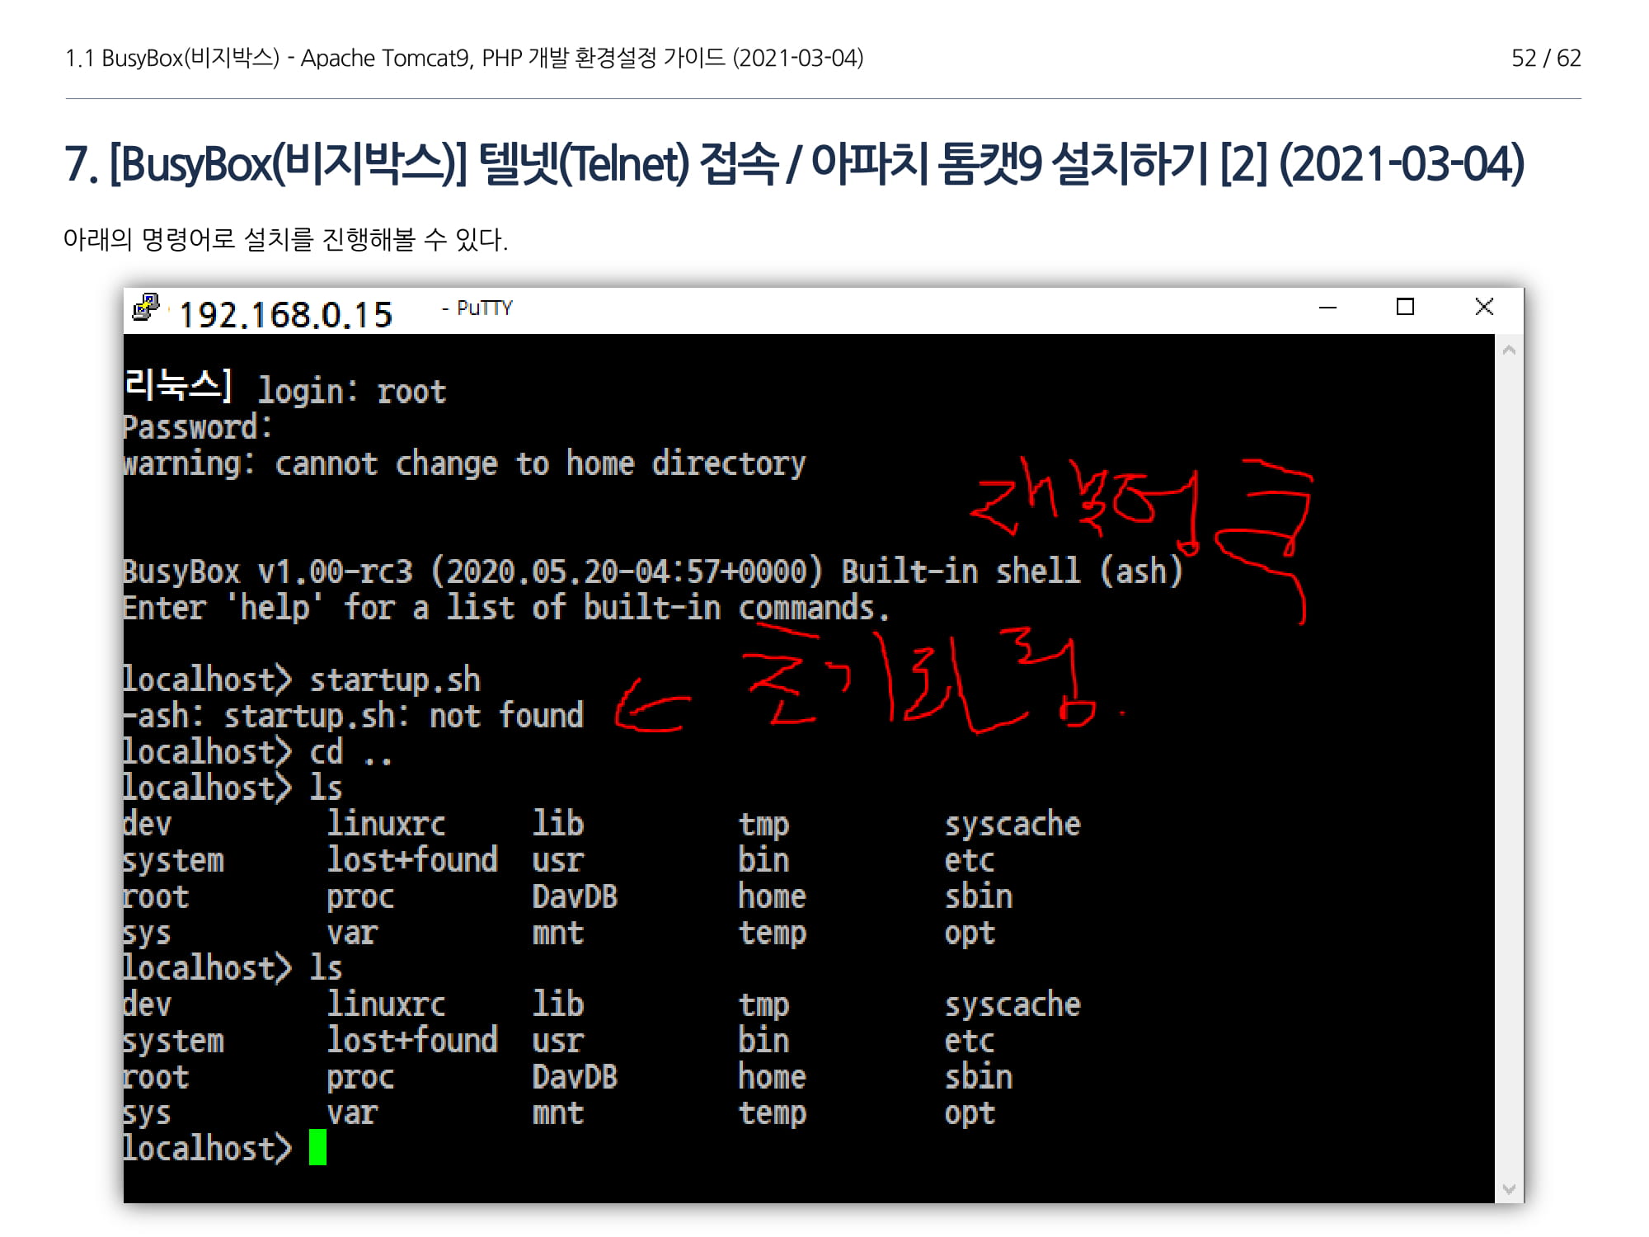Minimize the PuTTY window
Viewport: 1649px width, 1237px height.
click(x=1327, y=308)
